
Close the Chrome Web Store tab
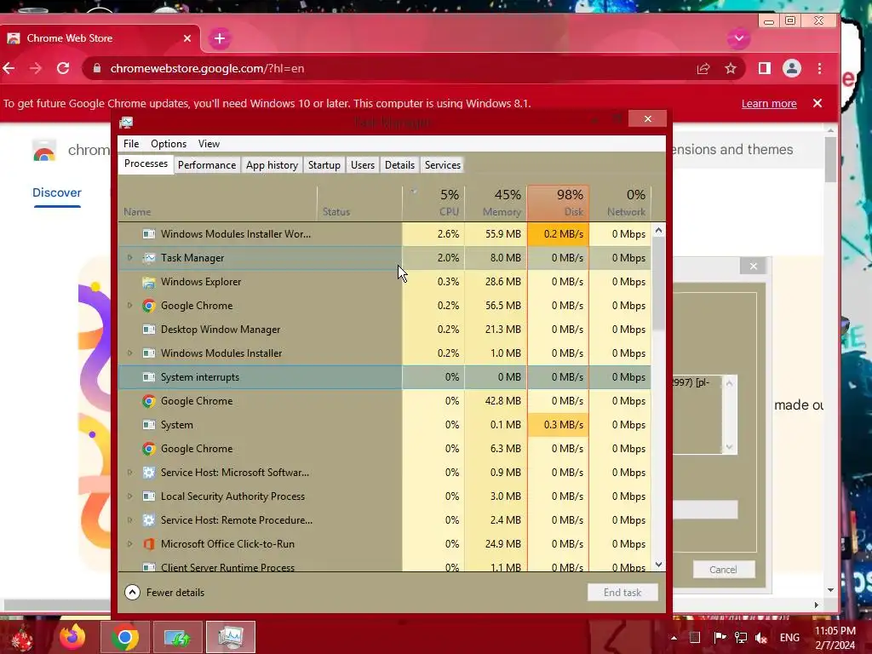[186, 38]
